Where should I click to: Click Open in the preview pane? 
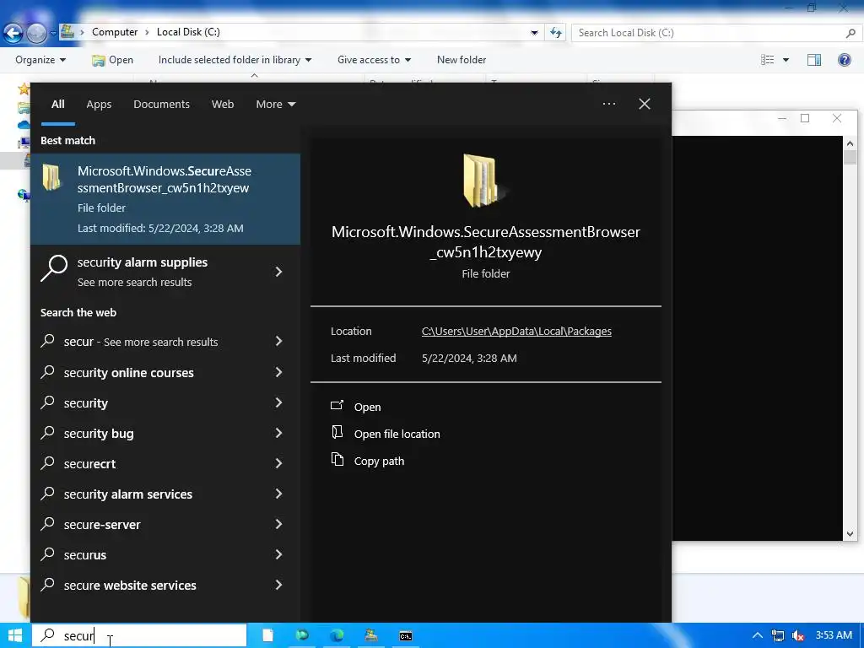coord(367,407)
